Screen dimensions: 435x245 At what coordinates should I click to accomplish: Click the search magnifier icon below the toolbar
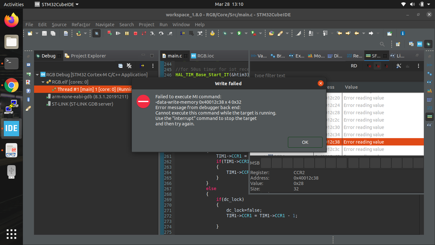pyautogui.click(x=382, y=44)
